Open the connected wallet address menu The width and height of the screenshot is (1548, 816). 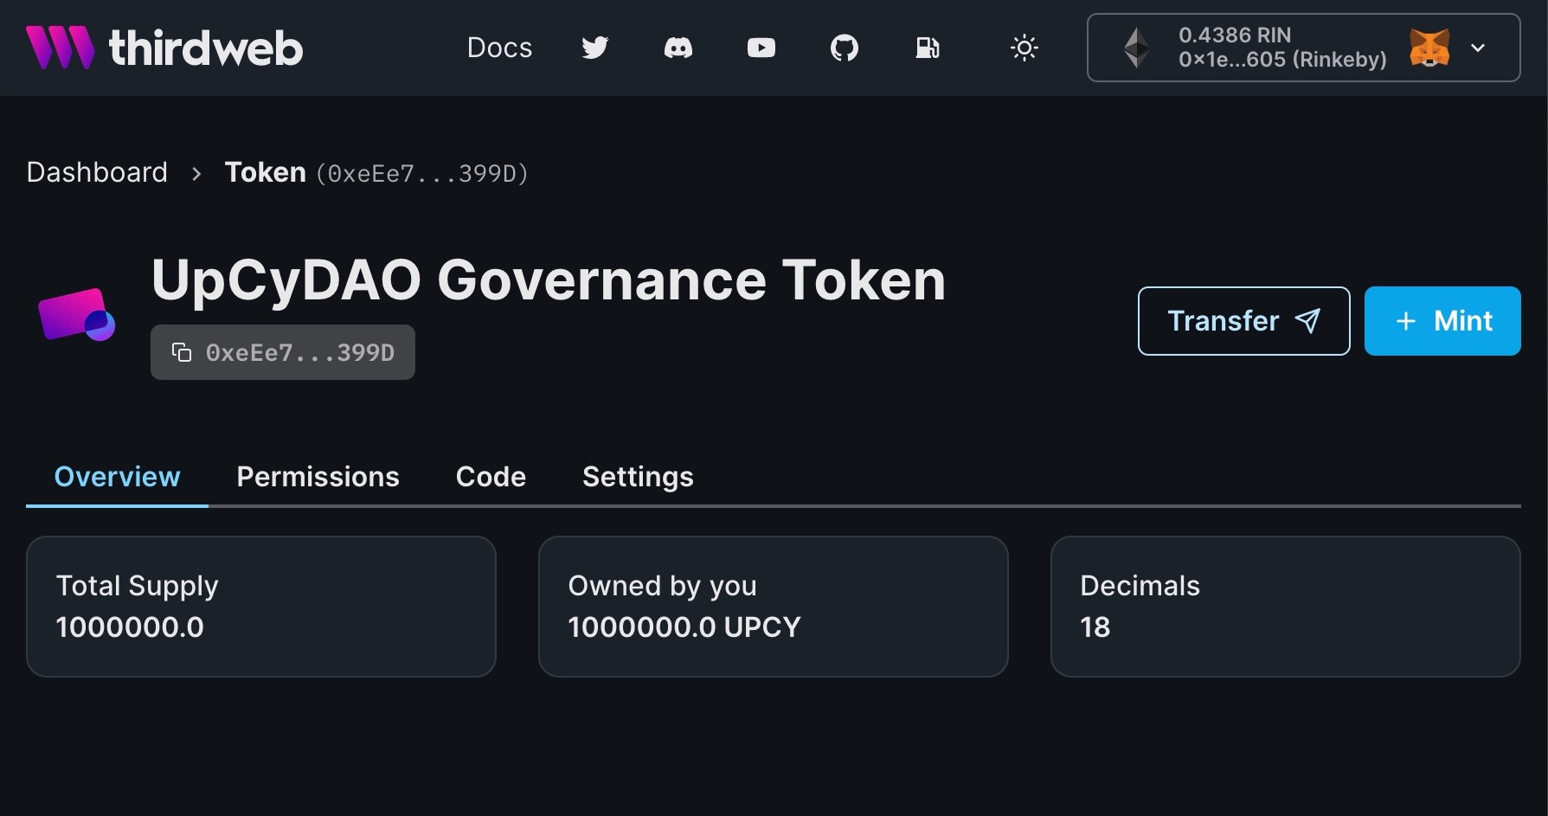1281,48
